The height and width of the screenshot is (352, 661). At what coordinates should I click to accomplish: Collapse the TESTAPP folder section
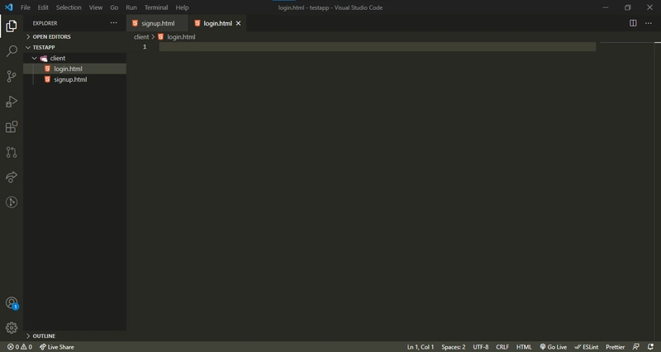74,47
